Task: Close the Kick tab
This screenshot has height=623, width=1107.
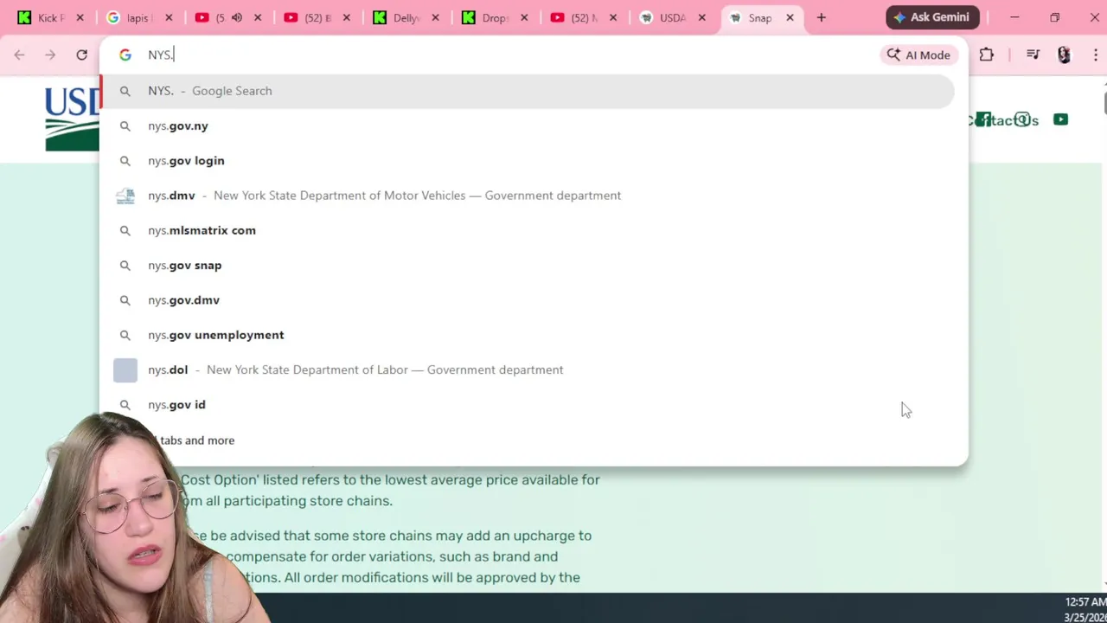Action: click(x=80, y=17)
